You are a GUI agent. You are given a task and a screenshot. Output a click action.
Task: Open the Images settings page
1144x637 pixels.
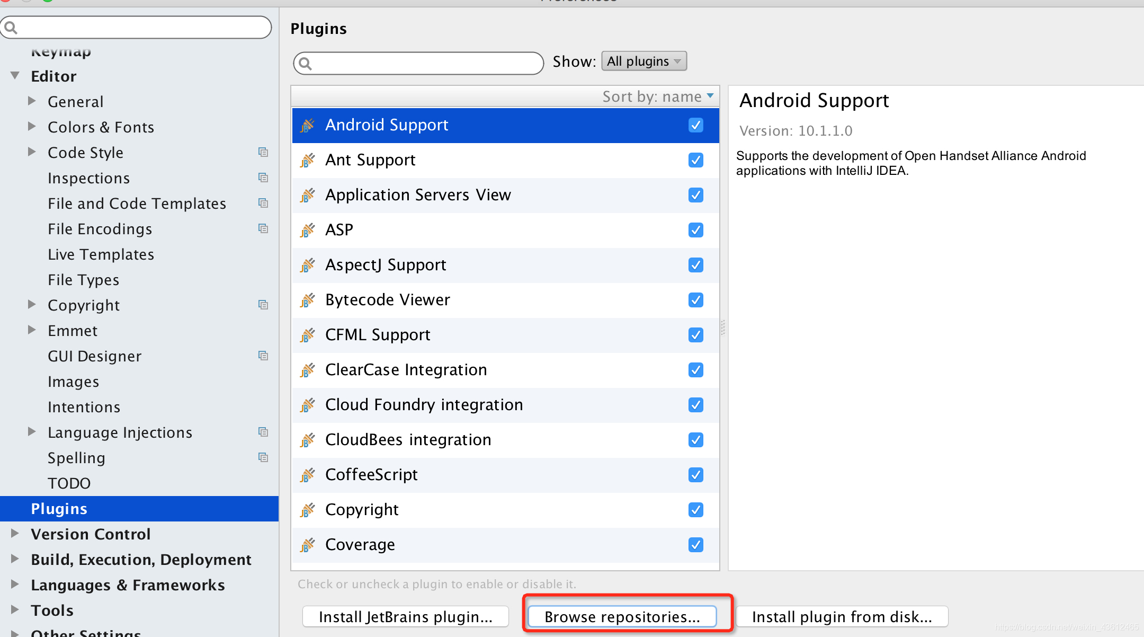click(x=73, y=382)
